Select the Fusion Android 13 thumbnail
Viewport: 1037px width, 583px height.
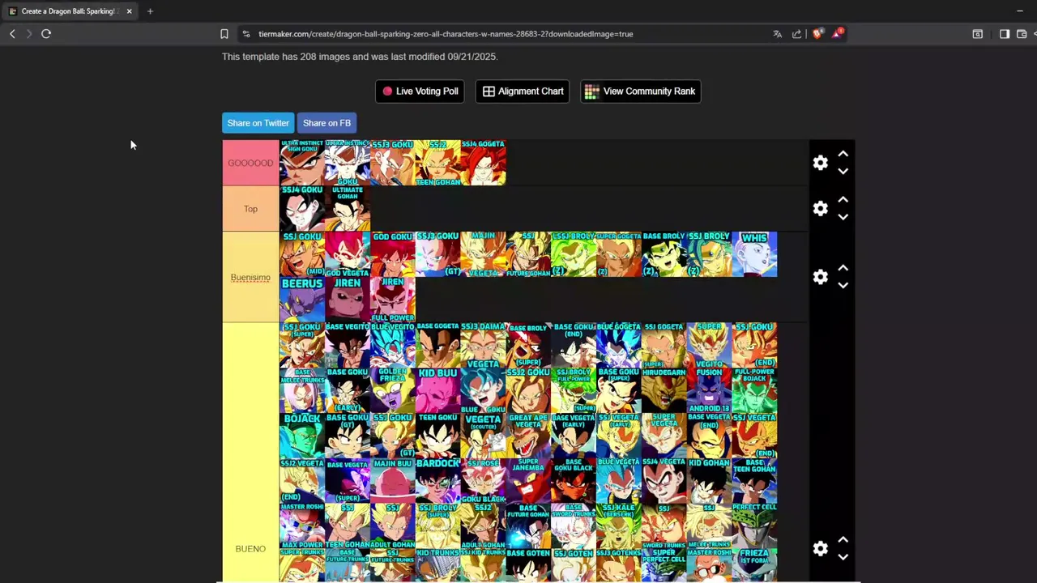(709, 390)
